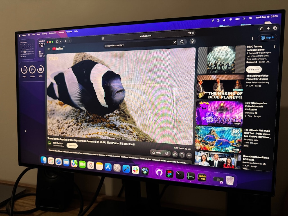Open the Trash in the Dock
Screen dimensions: 288x216
pyautogui.click(x=230, y=180)
